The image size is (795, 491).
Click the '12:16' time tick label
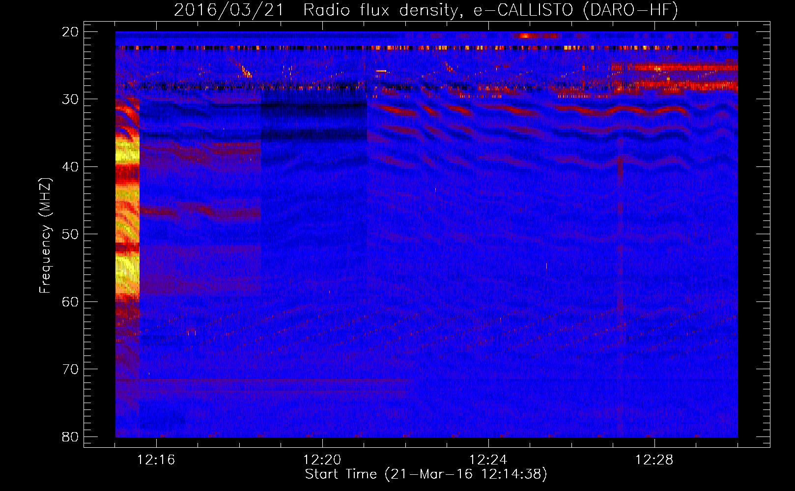[x=156, y=460]
